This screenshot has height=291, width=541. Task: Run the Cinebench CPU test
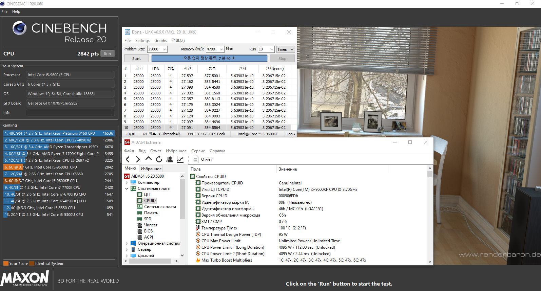108,54
